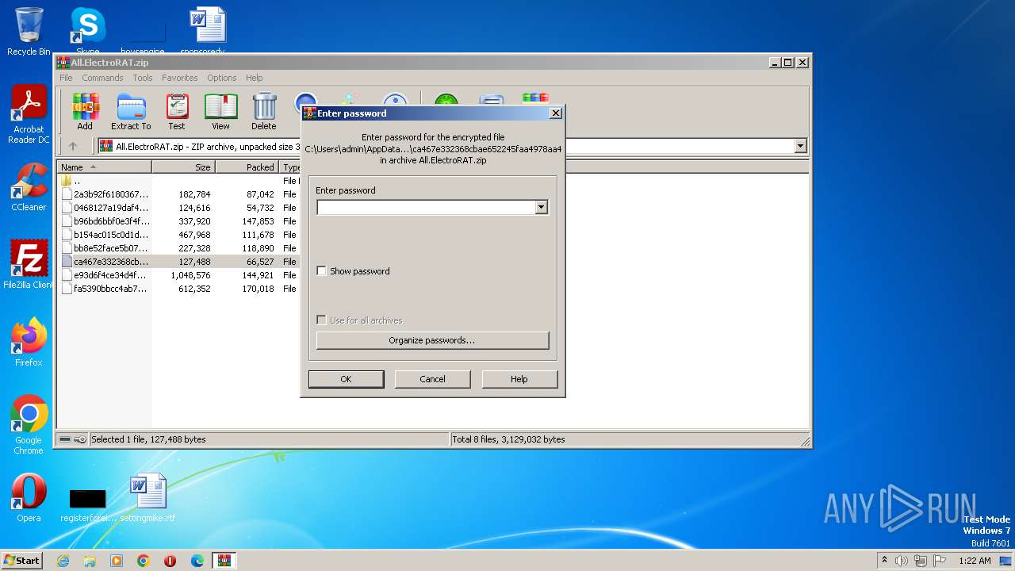Select the FileZilla Client desktop icon
1015x571 pixels.
[29, 264]
